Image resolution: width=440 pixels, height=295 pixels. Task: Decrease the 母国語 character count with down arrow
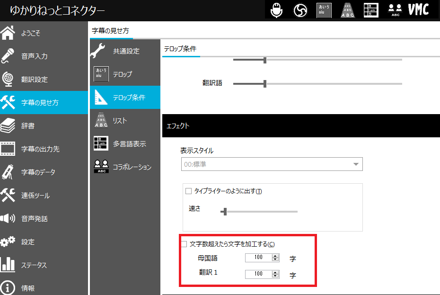pos(275,259)
